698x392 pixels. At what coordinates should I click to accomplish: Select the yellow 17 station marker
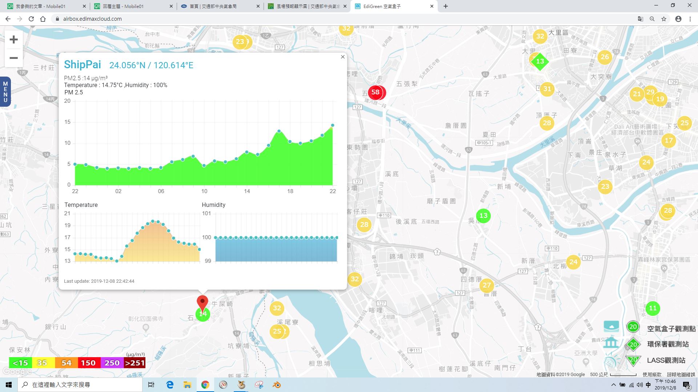coord(669,140)
